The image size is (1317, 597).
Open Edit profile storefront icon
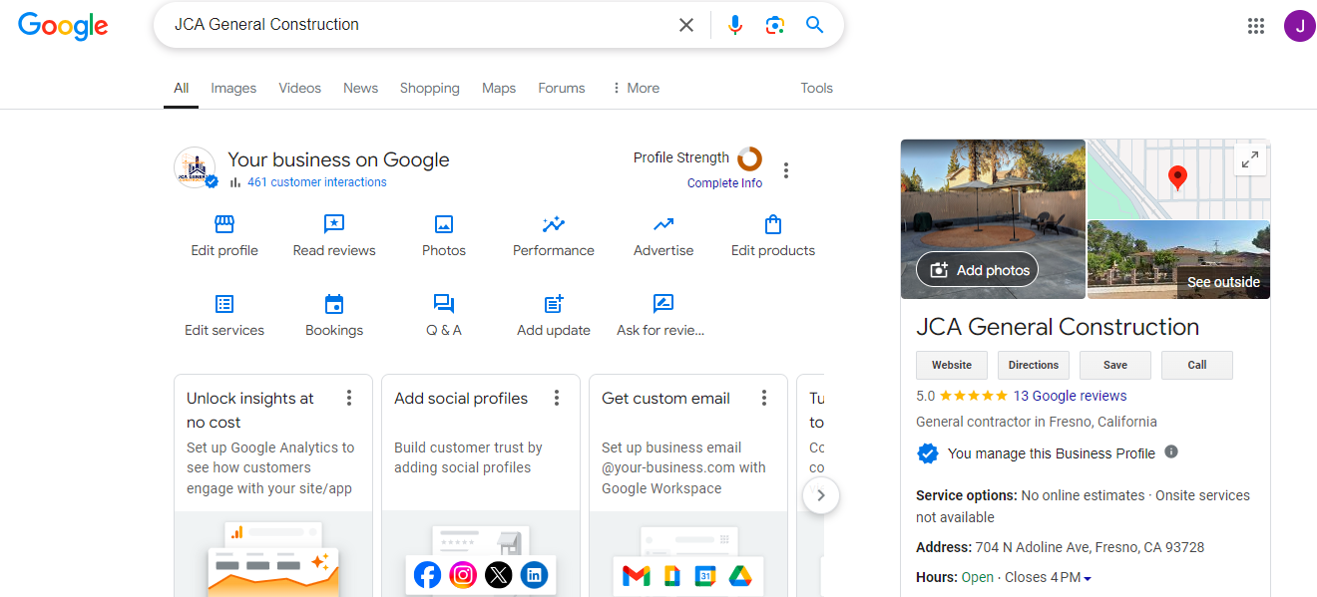pos(224,224)
